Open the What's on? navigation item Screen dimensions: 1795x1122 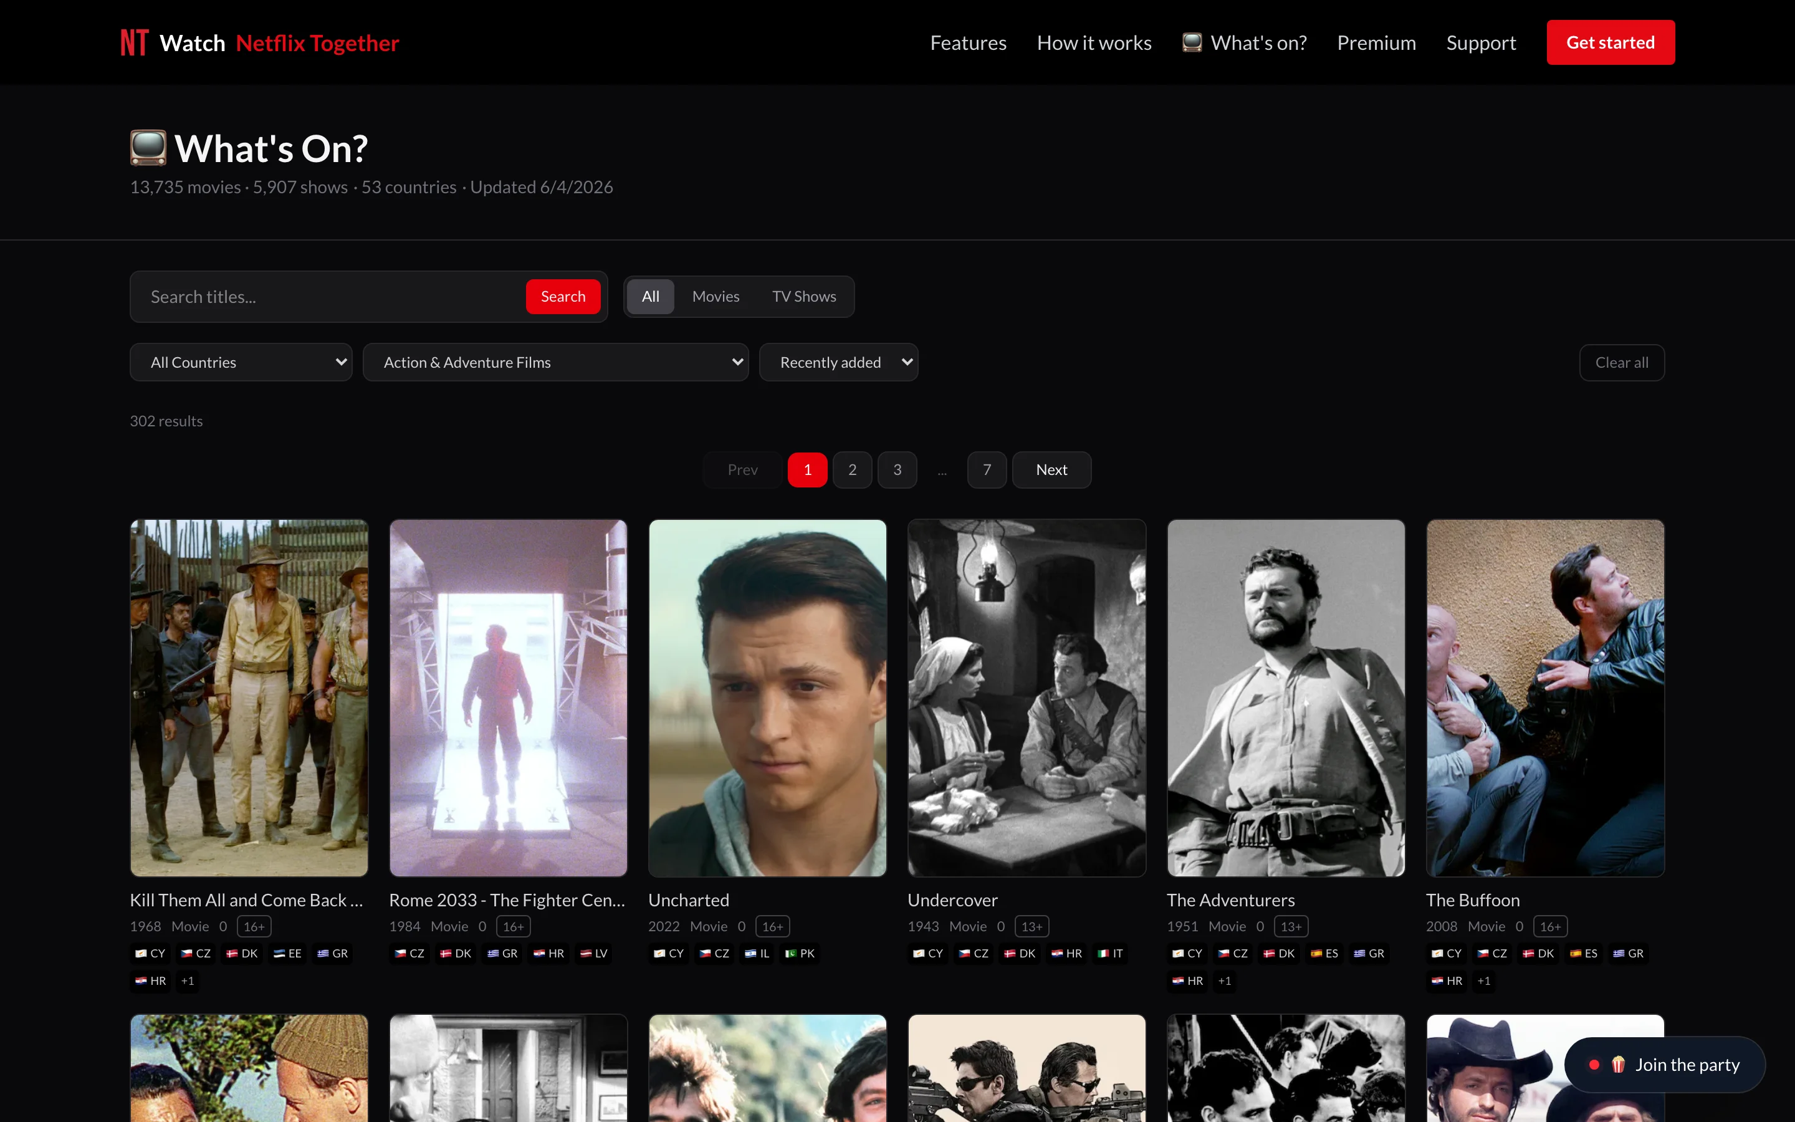[1244, 43]
